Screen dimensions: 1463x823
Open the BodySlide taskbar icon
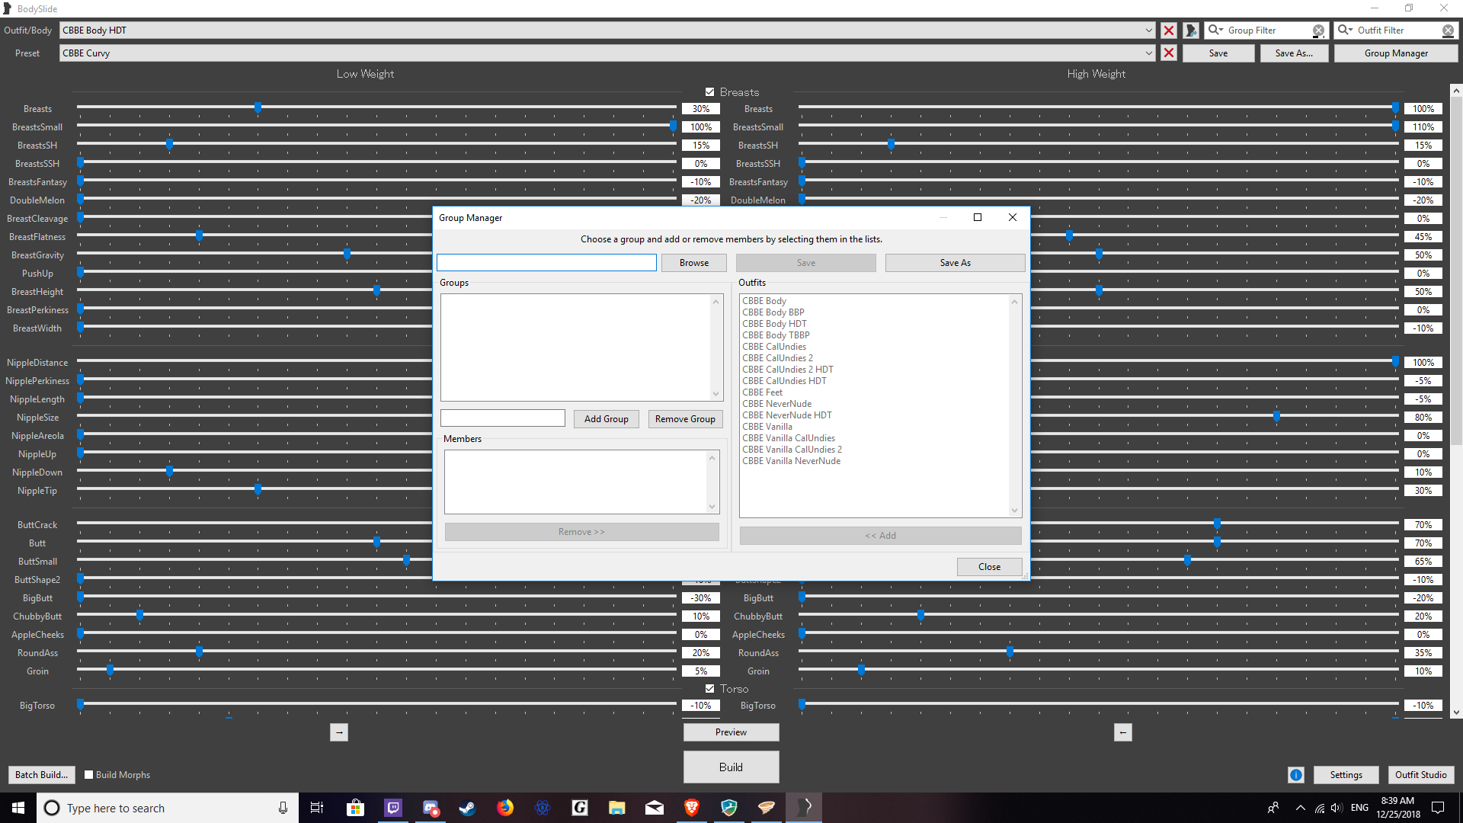point(804,808)
